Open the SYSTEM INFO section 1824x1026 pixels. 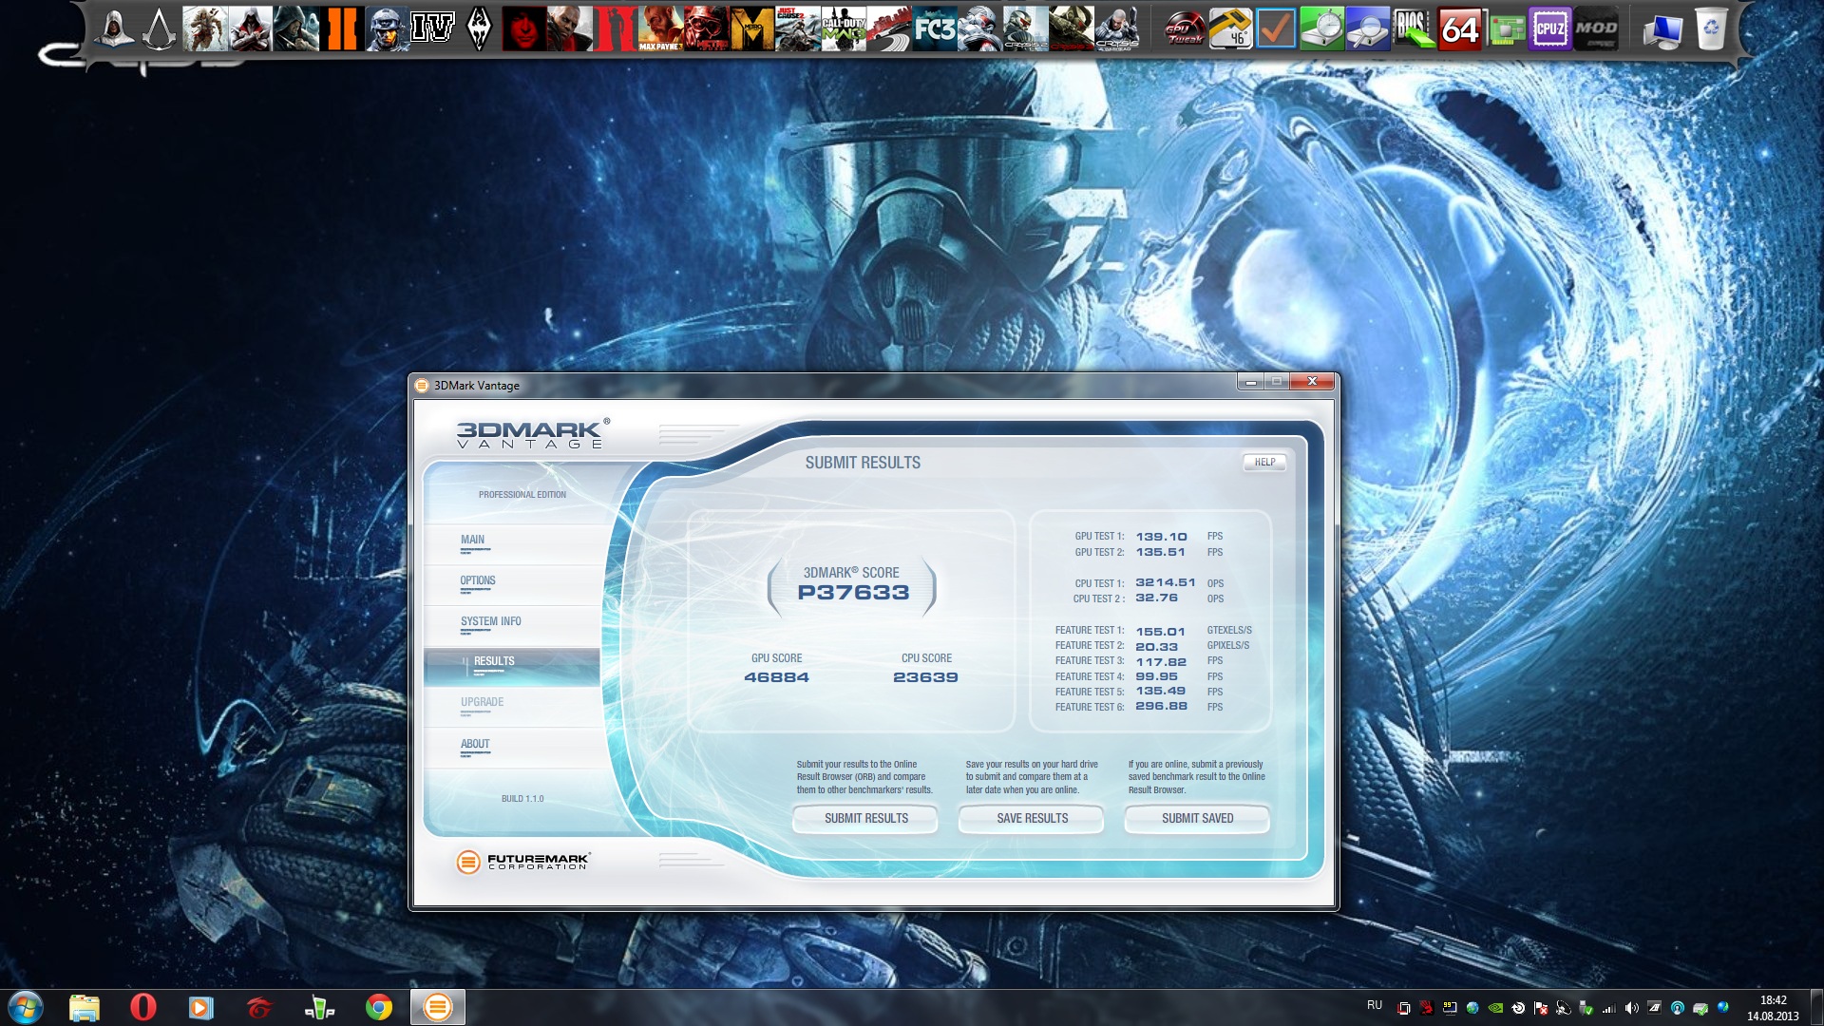(x=491, y=621)
